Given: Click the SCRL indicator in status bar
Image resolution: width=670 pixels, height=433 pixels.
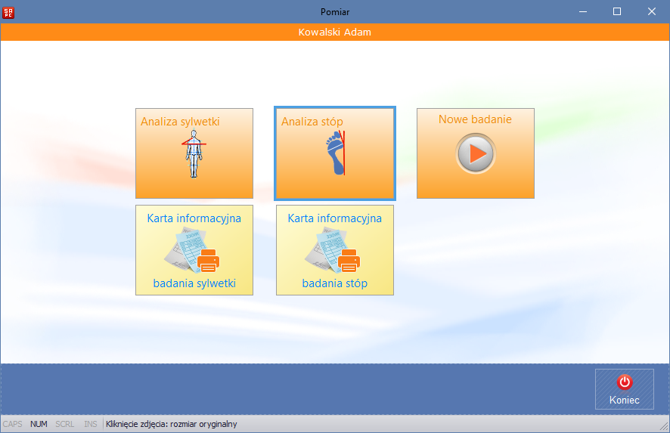Looking at the screenshot, I should tap(65, 424).
